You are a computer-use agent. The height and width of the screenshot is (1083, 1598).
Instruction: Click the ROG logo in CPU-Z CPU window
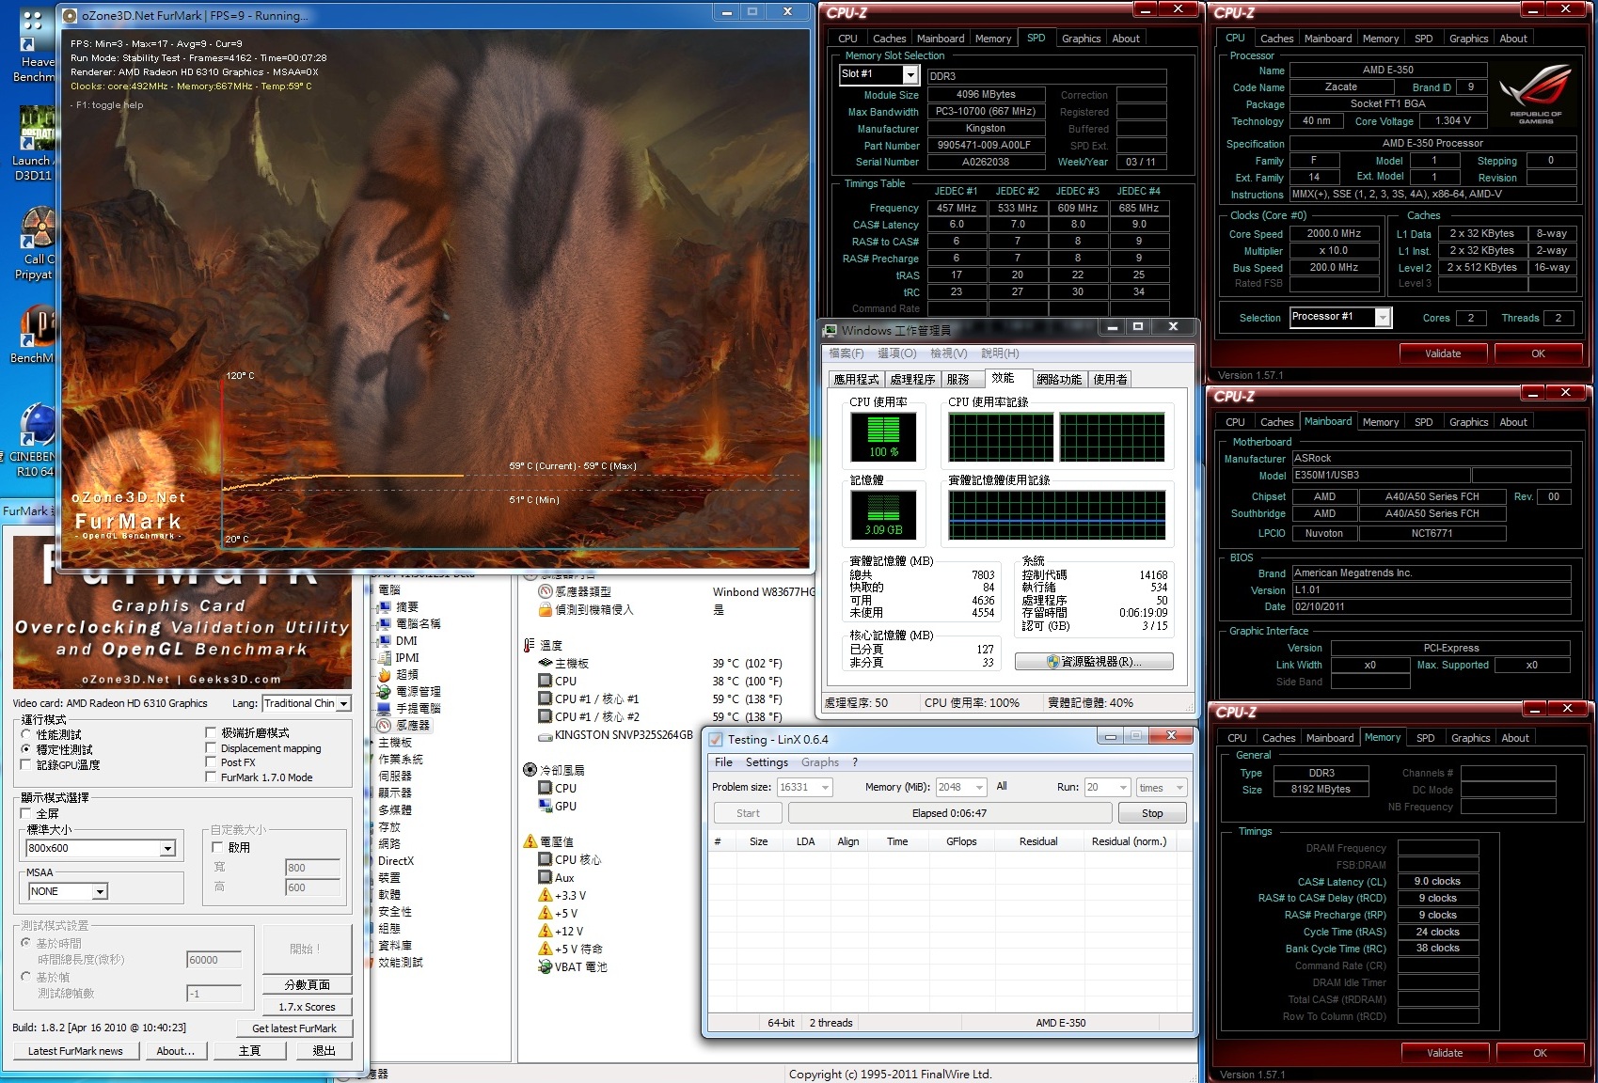[1535, 92]
